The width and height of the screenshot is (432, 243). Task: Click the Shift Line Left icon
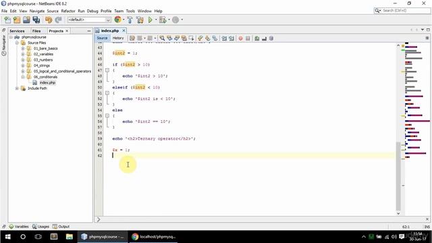coord(224,38)
